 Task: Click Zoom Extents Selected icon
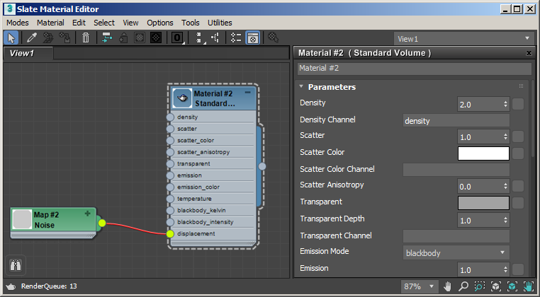(512, 286)
